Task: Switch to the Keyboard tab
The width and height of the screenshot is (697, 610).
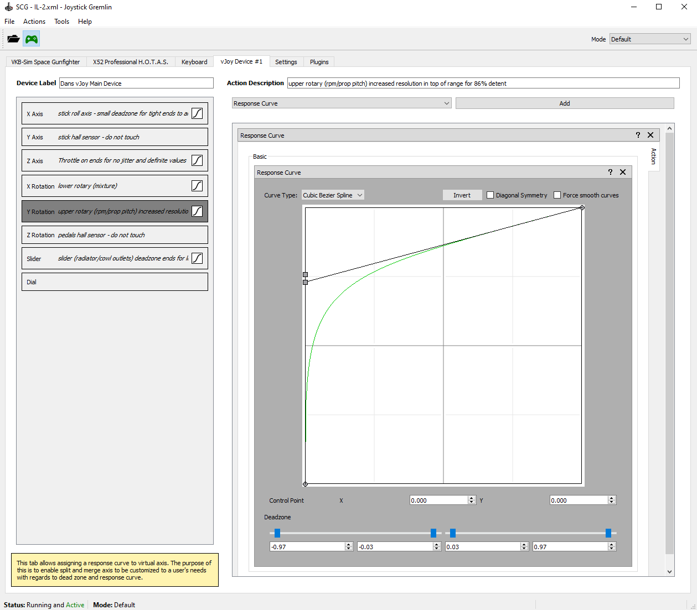Action: pos(194,62)
